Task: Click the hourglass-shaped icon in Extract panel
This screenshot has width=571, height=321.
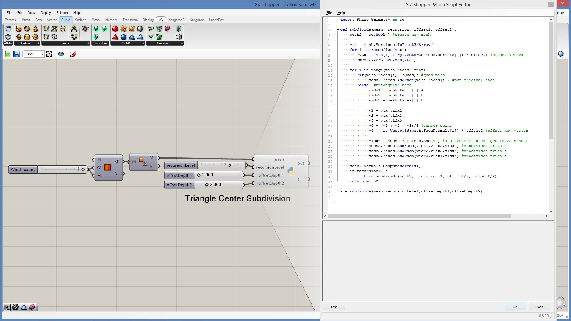Action: click(54, 29)
